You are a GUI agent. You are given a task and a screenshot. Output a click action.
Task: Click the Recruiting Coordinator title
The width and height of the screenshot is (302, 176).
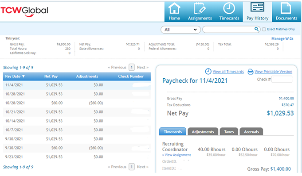tap(175, 147)
